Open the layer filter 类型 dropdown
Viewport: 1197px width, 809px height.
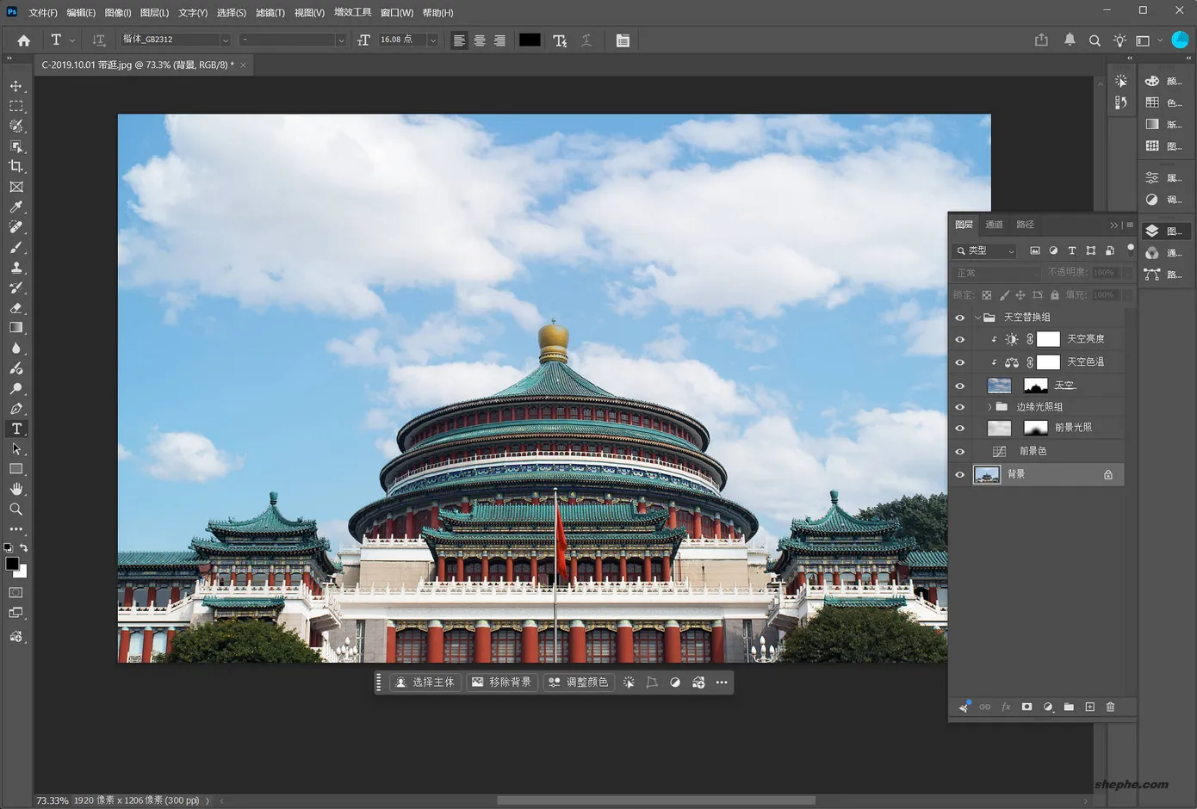[986, 250]
